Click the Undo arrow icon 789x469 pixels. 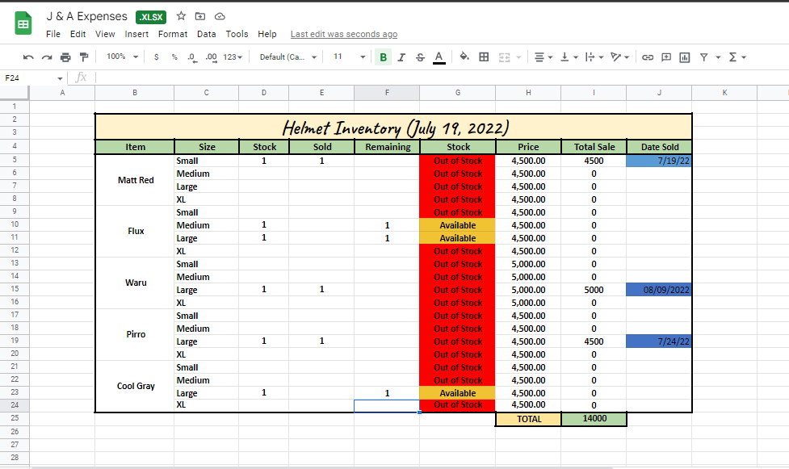28,57
